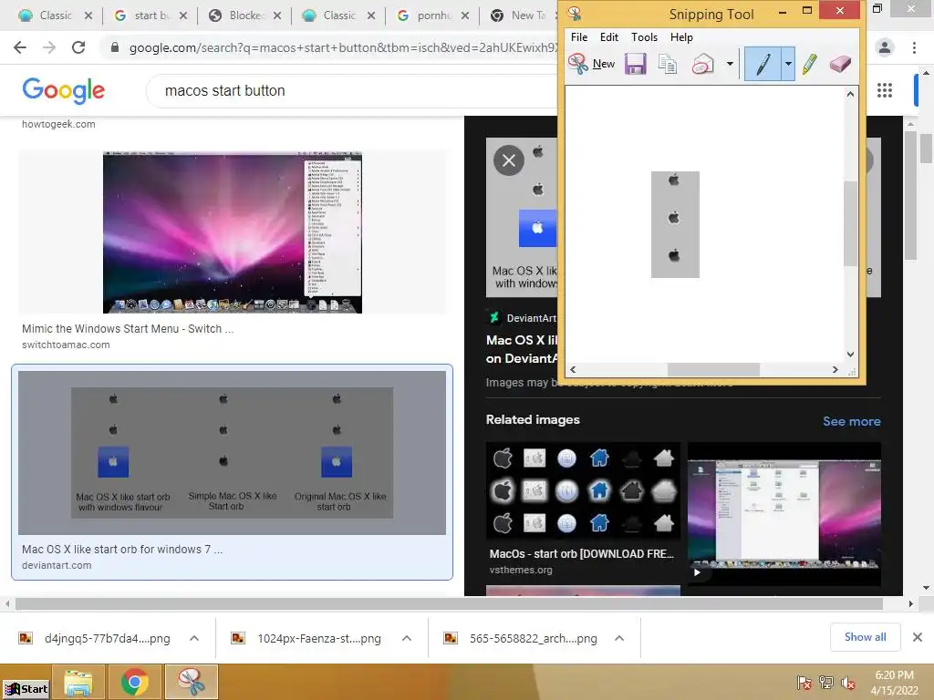Screen dimensions: 934x700
Task: Close the downloads bar
Action: click(918, 637)
